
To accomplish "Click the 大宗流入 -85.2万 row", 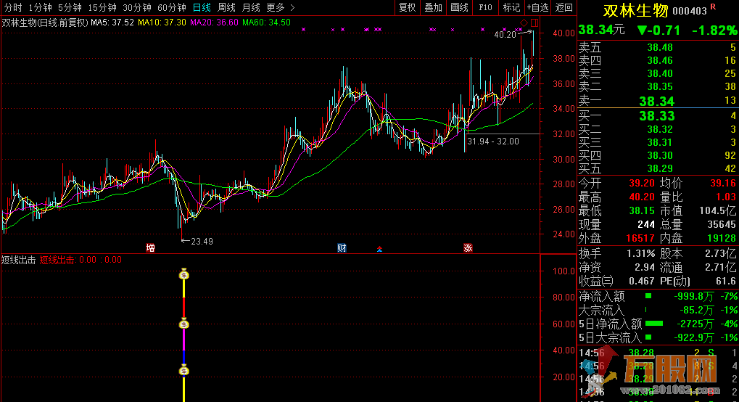I will point(658,310).
